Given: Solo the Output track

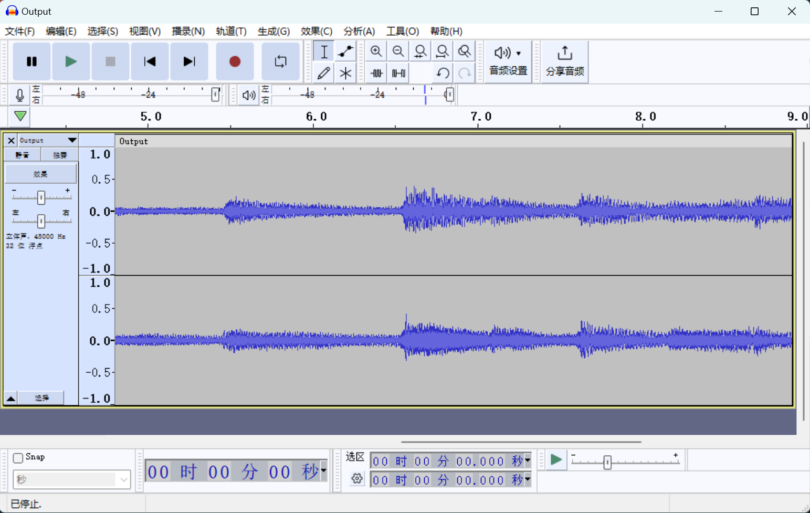Looking at the screenshot, I should [60, 155].
